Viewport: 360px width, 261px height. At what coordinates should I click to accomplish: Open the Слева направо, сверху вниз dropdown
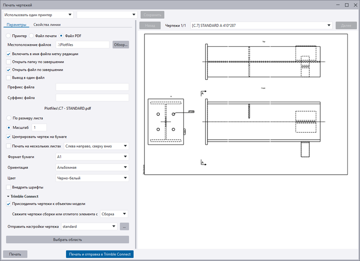(96, 146)
